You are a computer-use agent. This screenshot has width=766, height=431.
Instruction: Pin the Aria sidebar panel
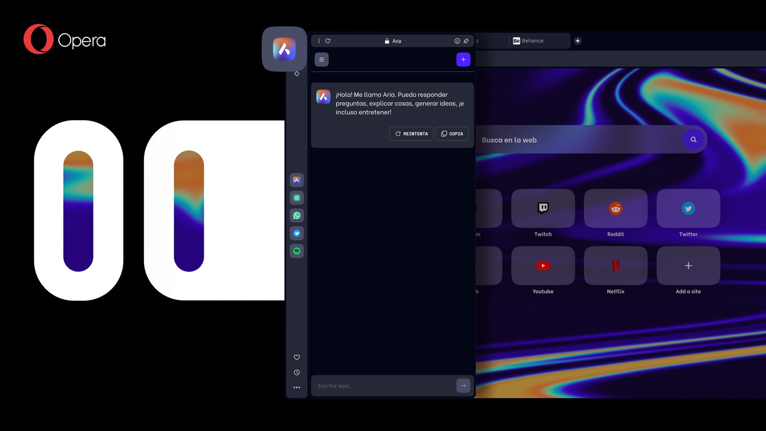coord(466,41)
